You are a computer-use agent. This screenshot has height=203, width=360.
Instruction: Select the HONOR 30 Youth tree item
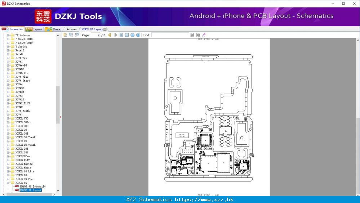(26, 137)
